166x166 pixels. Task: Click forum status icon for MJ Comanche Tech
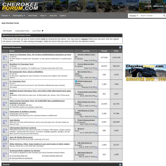tap(5, 75)
